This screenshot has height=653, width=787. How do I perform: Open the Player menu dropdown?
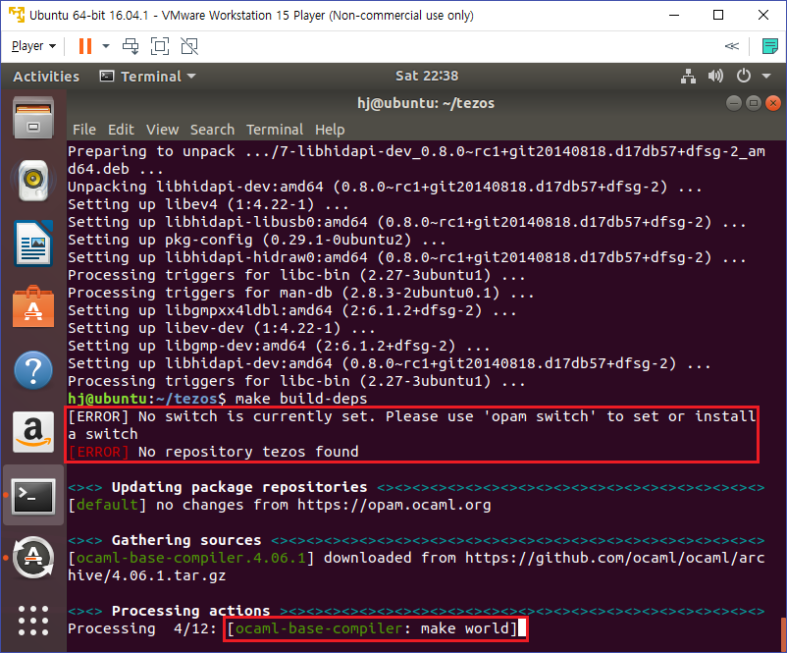point(33,46)
